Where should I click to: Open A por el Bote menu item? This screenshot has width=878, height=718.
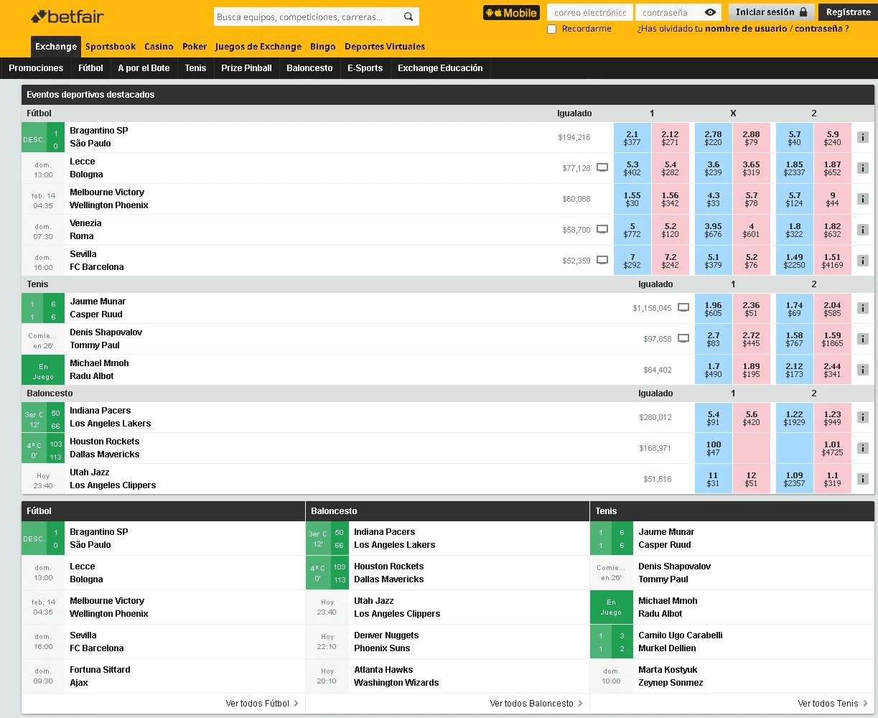(x=144, y=68)
